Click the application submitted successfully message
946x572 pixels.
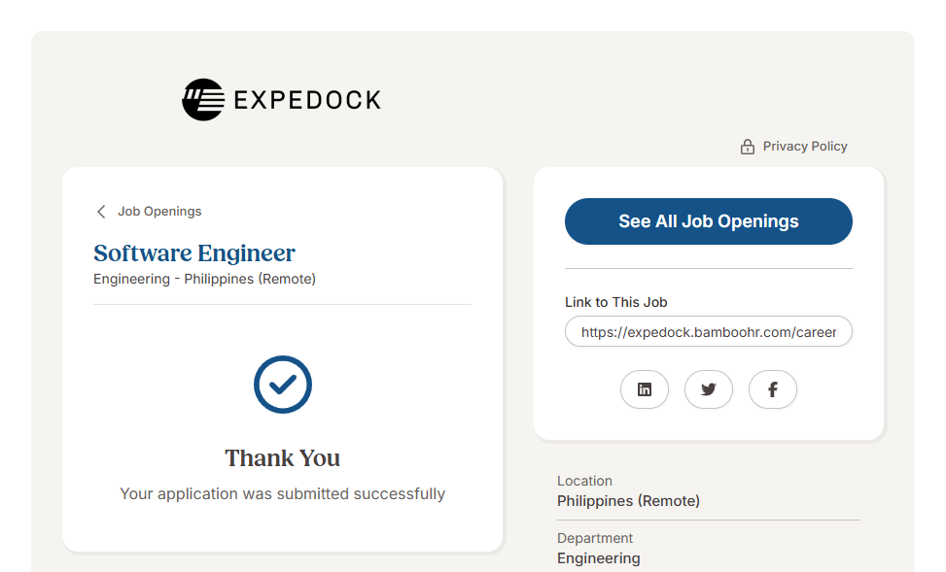283,494
